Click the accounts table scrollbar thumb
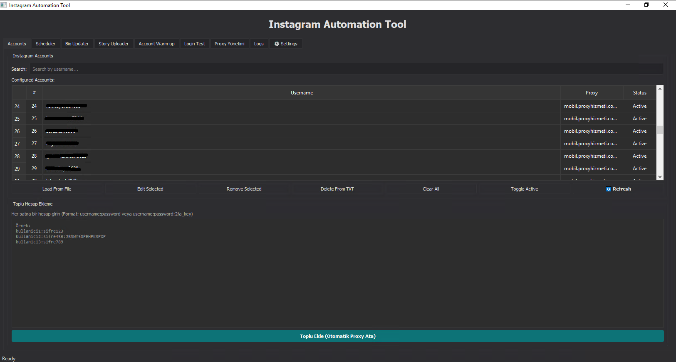Screen dimensions: 676x362 pyautogui.click(x=660, y=130)
